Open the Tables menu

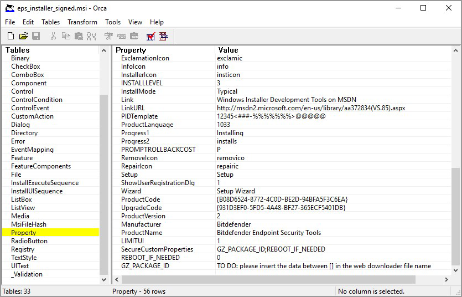50,22
